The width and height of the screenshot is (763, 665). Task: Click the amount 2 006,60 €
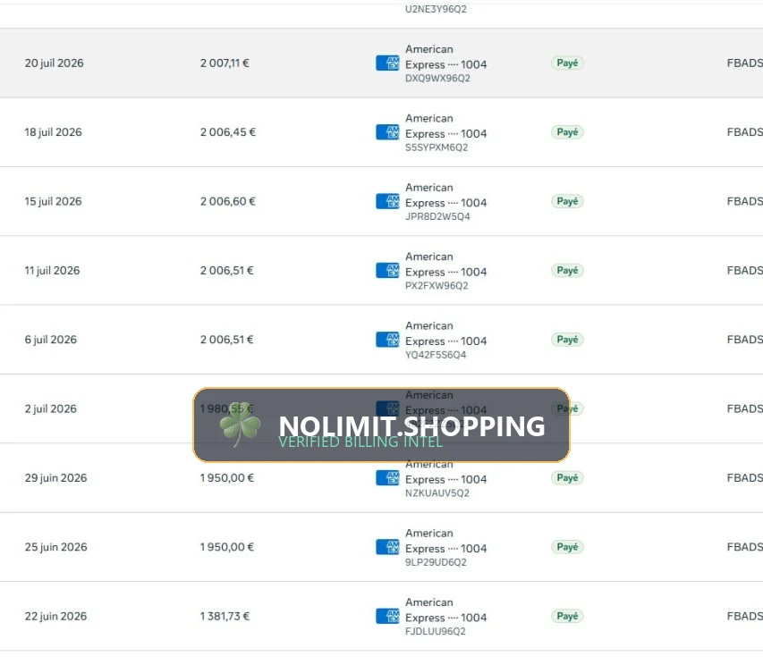click(x=228, y=201)
